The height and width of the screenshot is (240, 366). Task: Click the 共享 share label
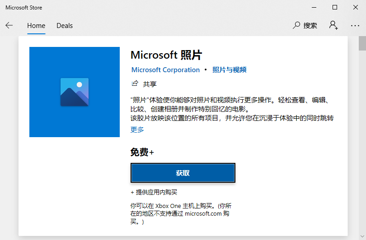(150, 84)
